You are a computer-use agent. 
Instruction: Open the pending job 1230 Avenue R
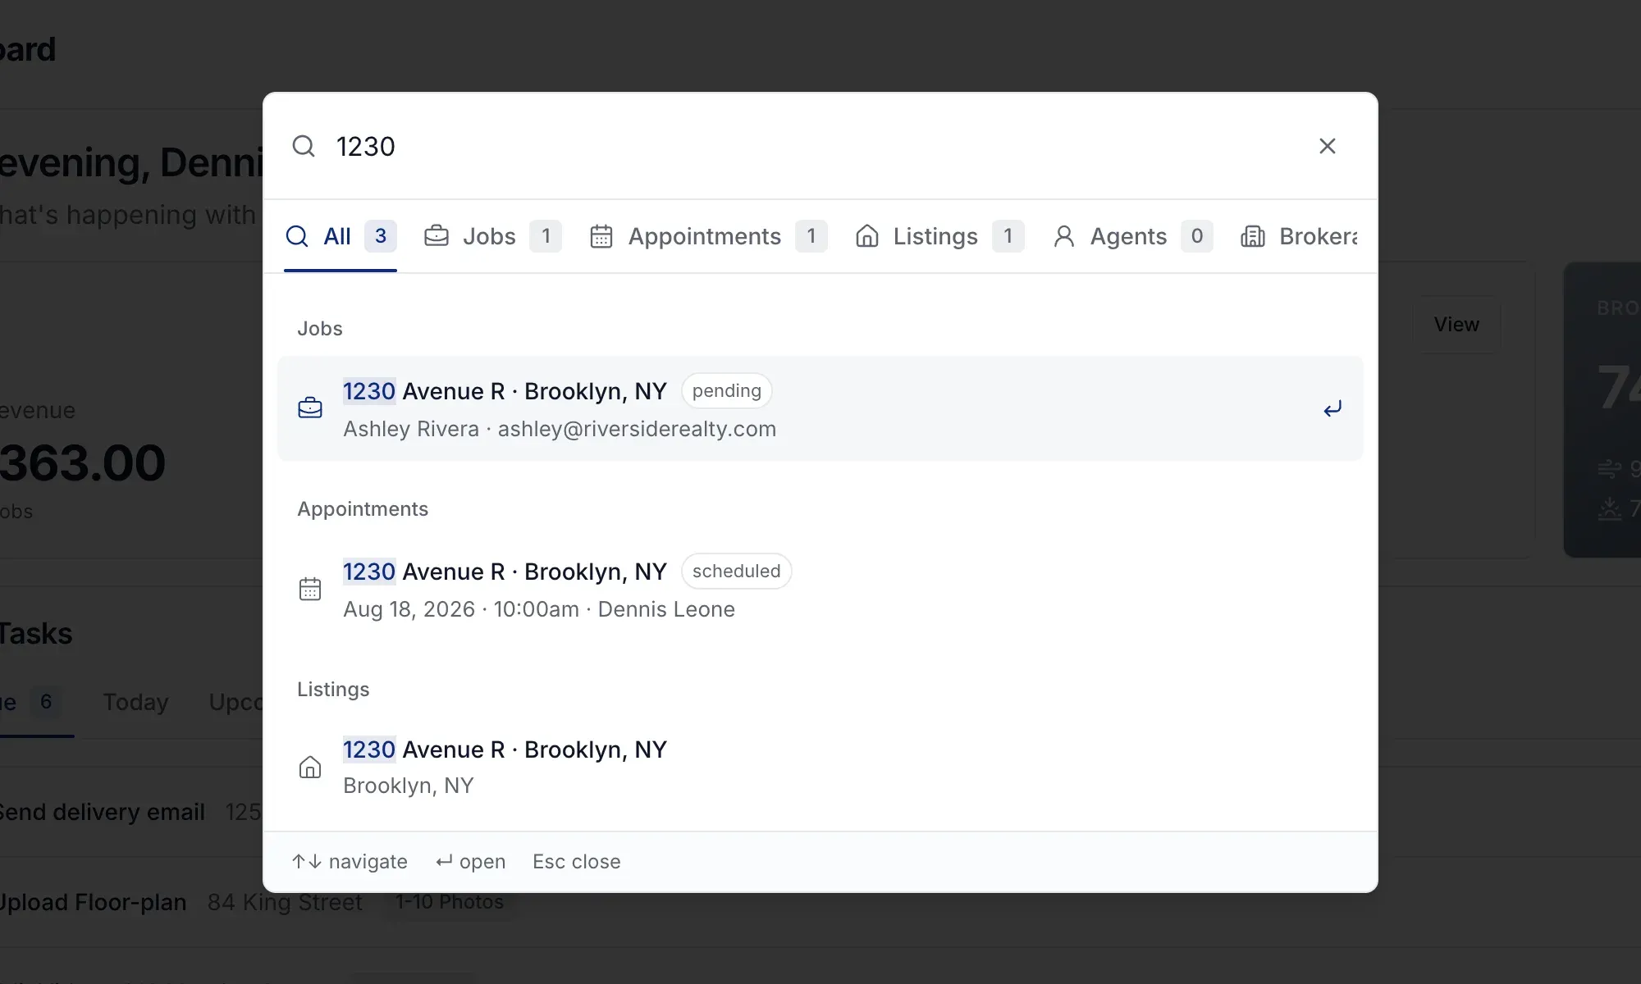[x=820, y=408]
